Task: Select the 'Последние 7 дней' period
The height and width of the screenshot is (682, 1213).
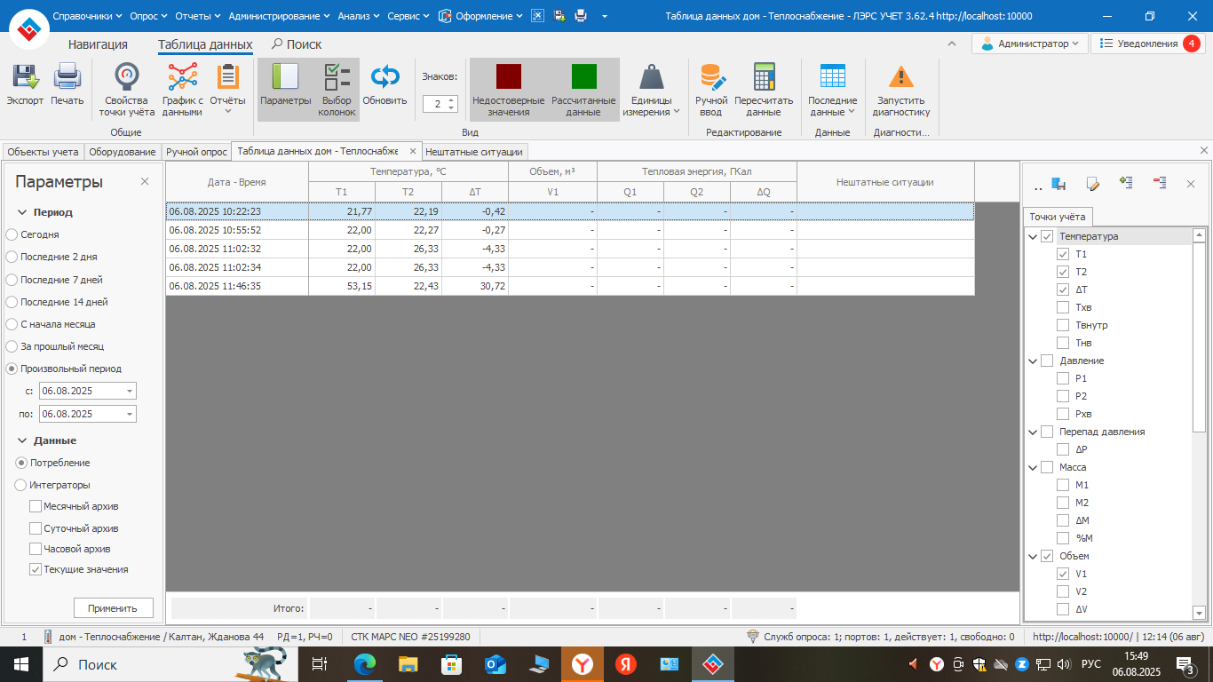Action: [12, 280]
